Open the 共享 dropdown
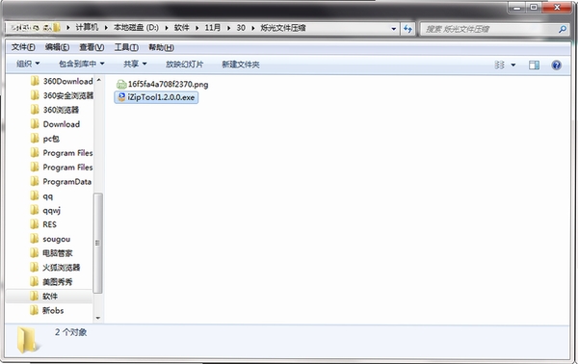578x364 pixels. point(135,65)
